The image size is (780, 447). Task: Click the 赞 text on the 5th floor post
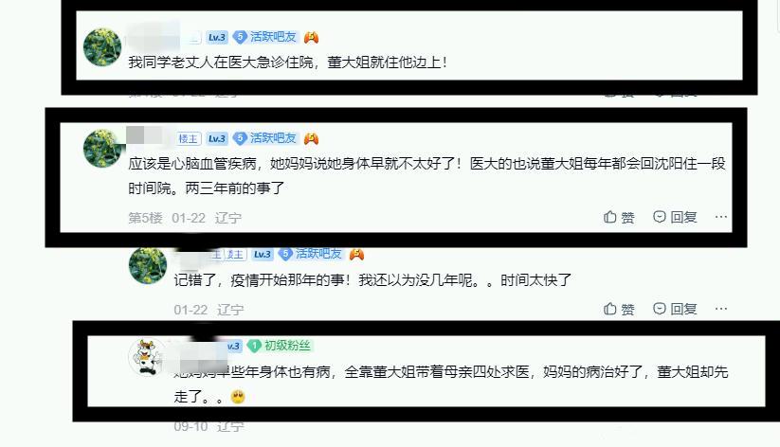point(627,217)
